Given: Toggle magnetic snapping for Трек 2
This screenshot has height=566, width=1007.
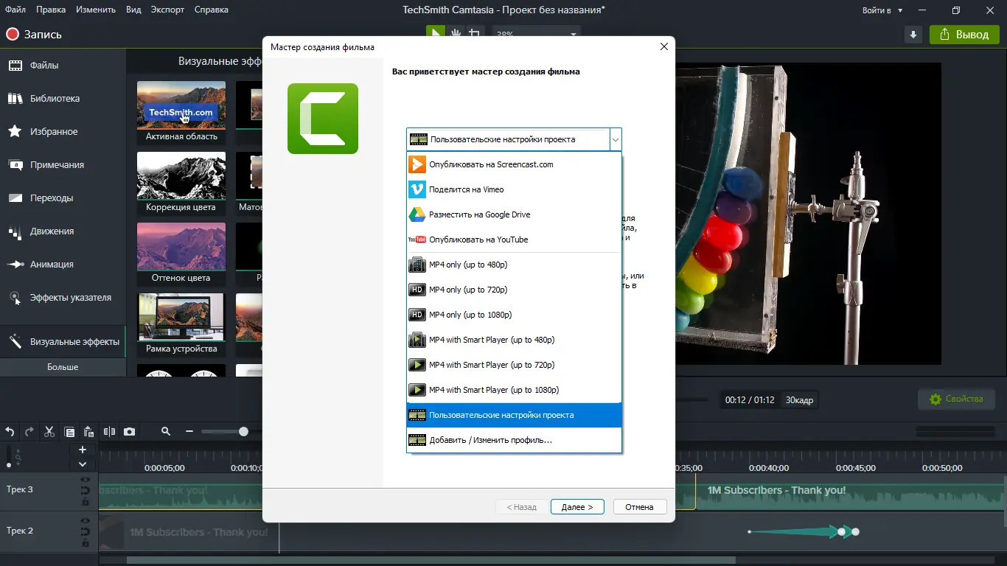Looking at the screenshot, I should [x=86, y=531].
